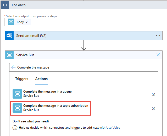Choose Complete the message in a queue
Screen dimensions: 167x136
click(x=47, y=93)
